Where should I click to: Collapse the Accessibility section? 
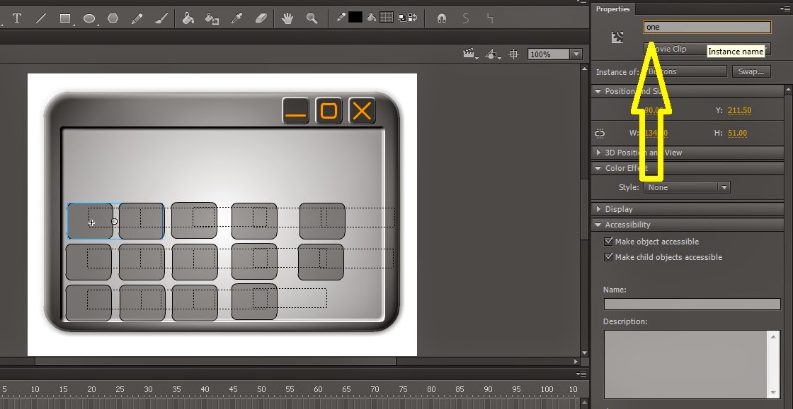click(598, 225)
